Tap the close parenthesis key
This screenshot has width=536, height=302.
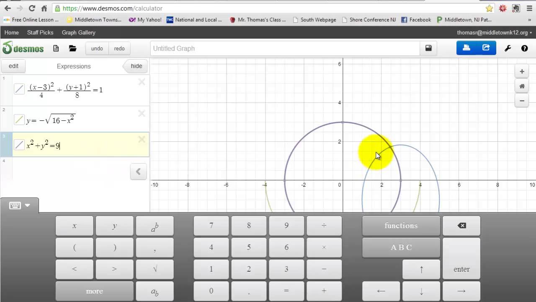click(x=115, y=247)
